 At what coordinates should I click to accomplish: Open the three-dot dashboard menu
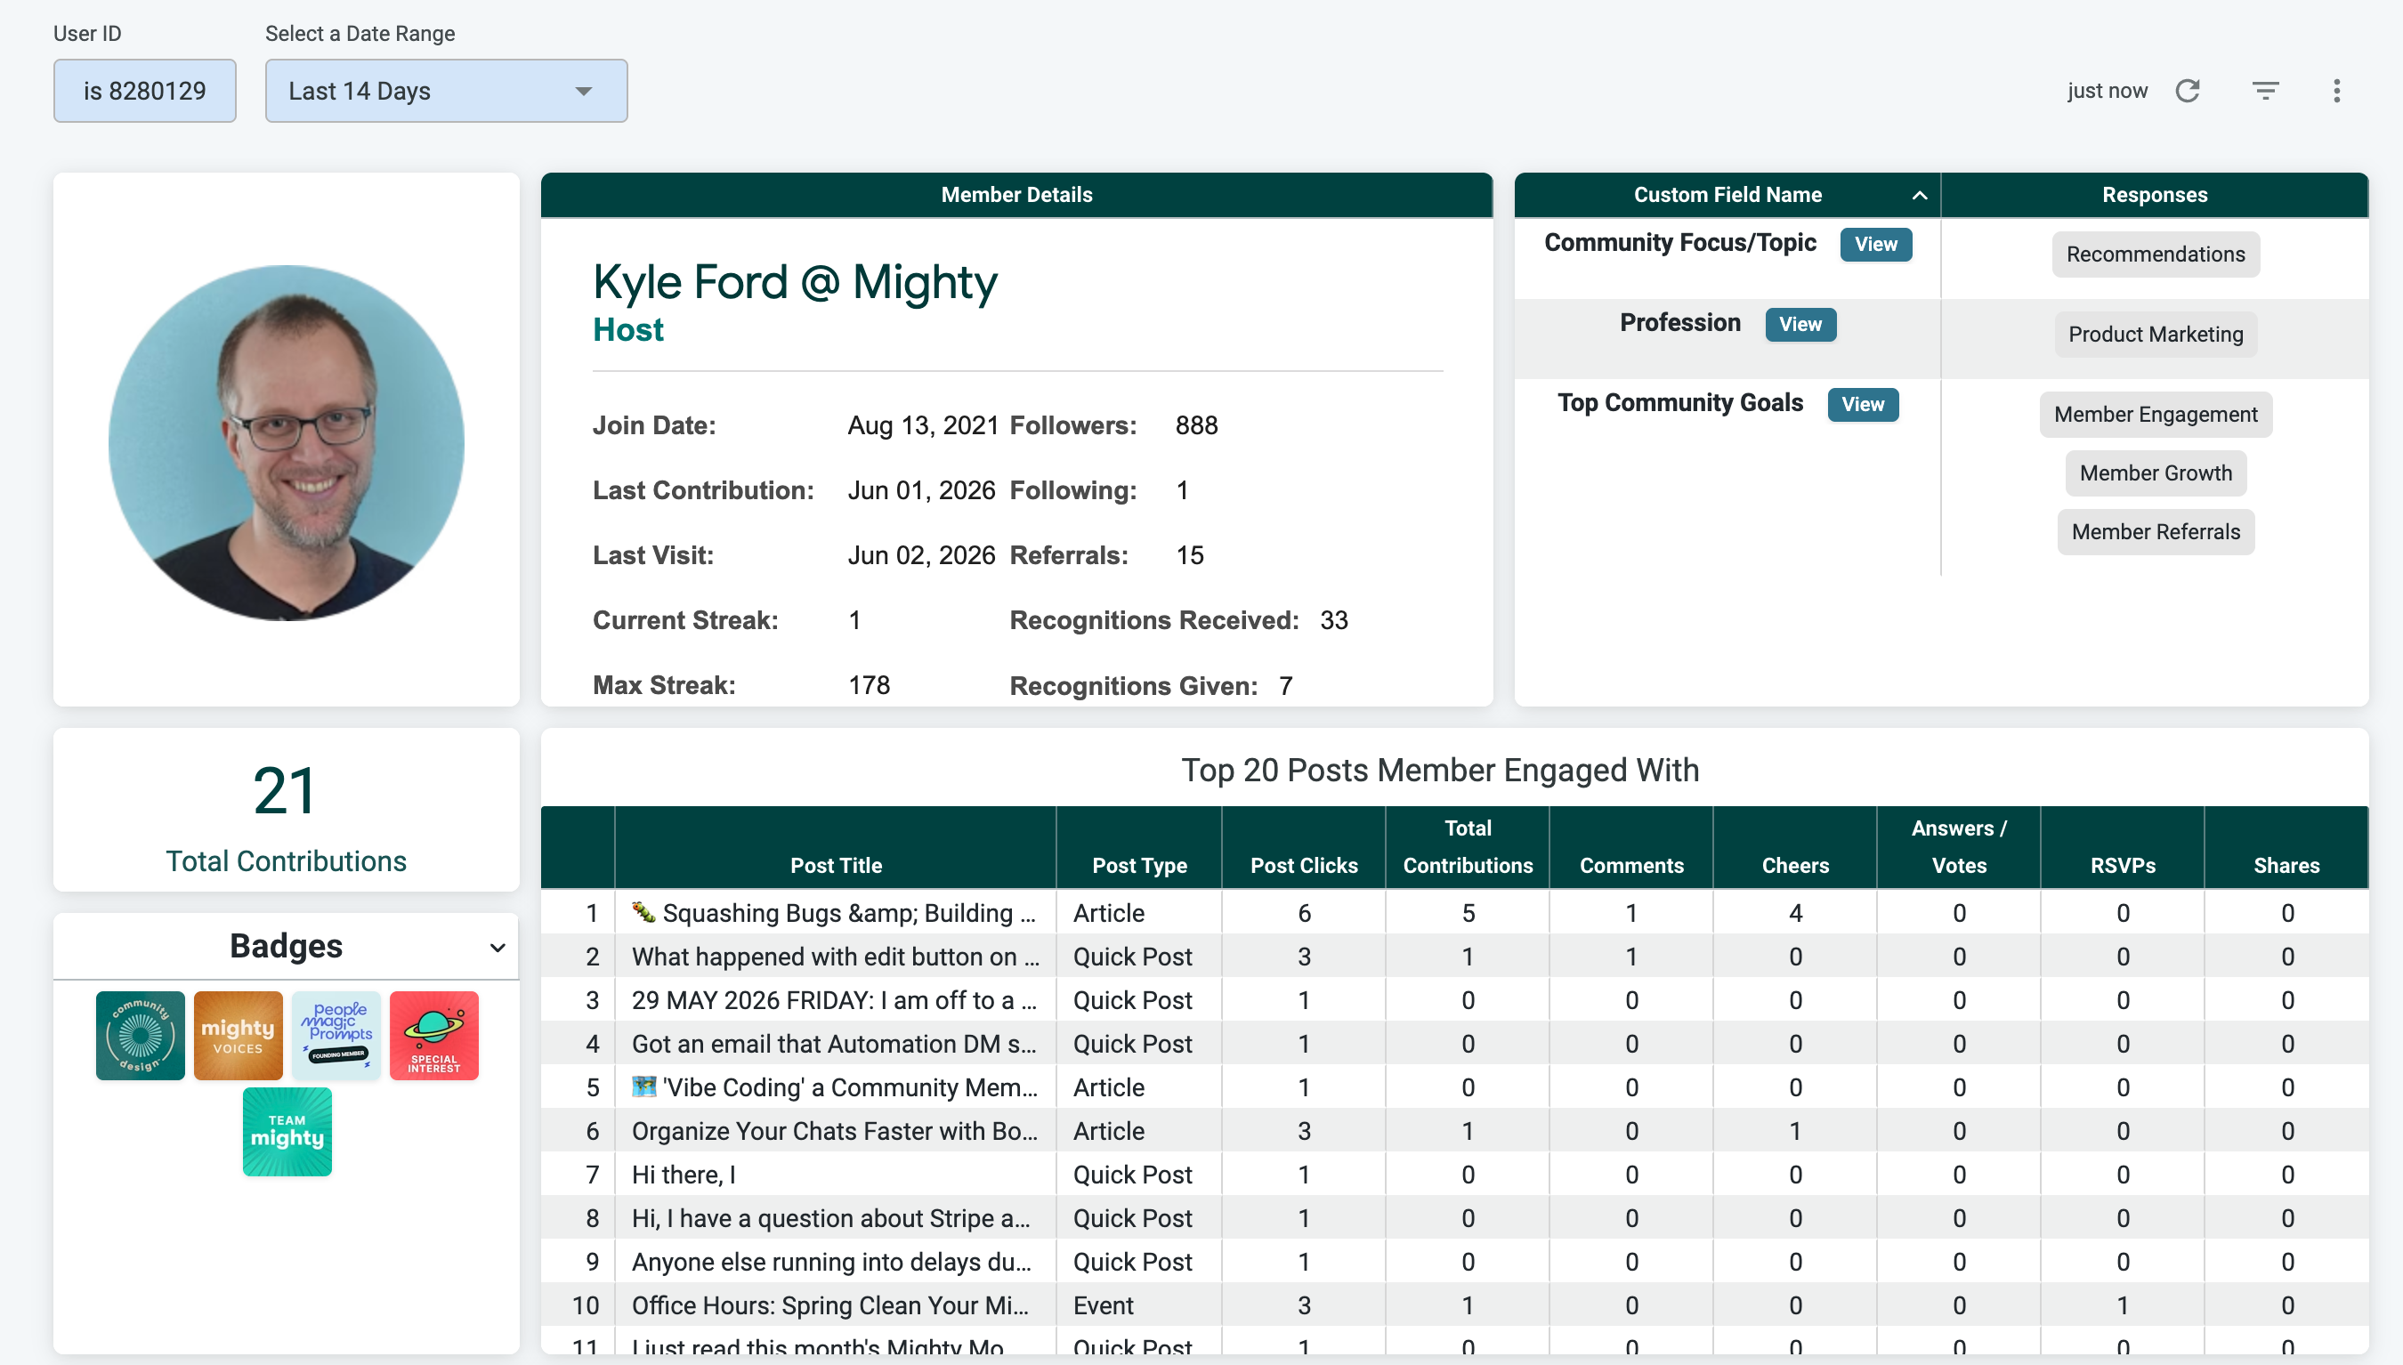(x=2336, y=91)
